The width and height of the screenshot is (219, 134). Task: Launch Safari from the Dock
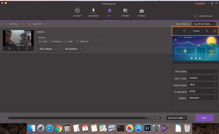(49, 128)
